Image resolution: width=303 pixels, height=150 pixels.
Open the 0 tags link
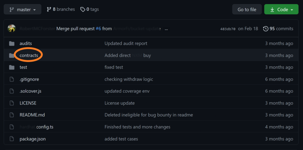90,9
